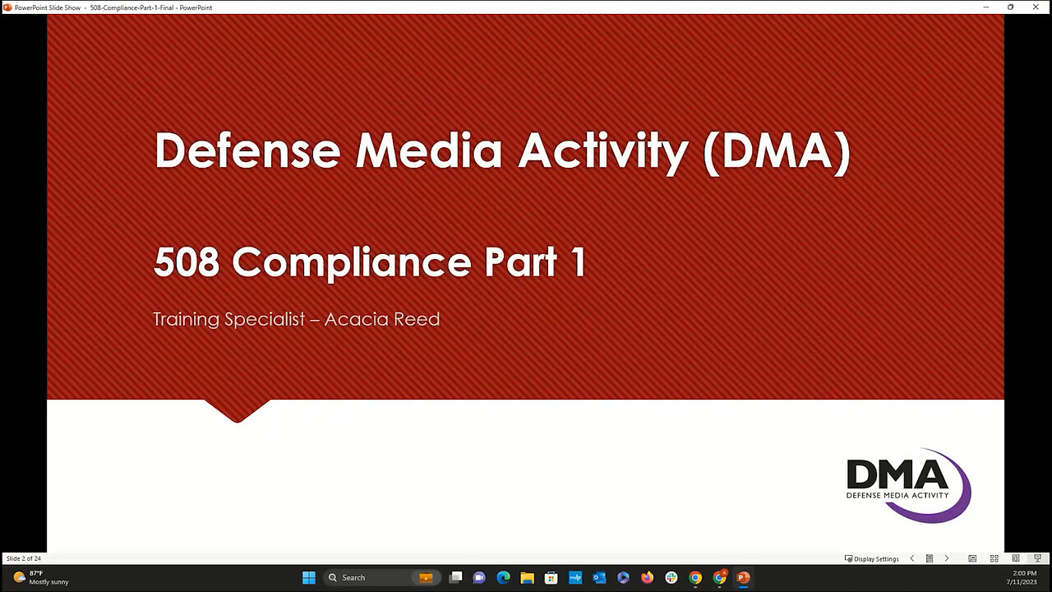Go to the previous slide arrow
This screenshot has height=592, width=1052.
point(911,558)
